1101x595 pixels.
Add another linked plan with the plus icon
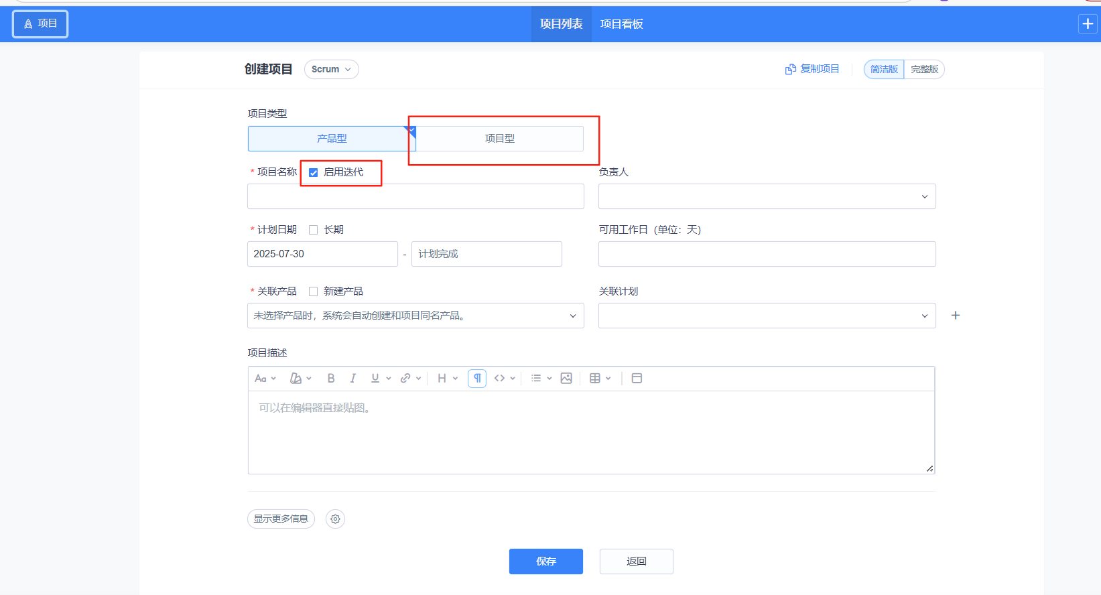pyautogui.click(x=956, y=316)
